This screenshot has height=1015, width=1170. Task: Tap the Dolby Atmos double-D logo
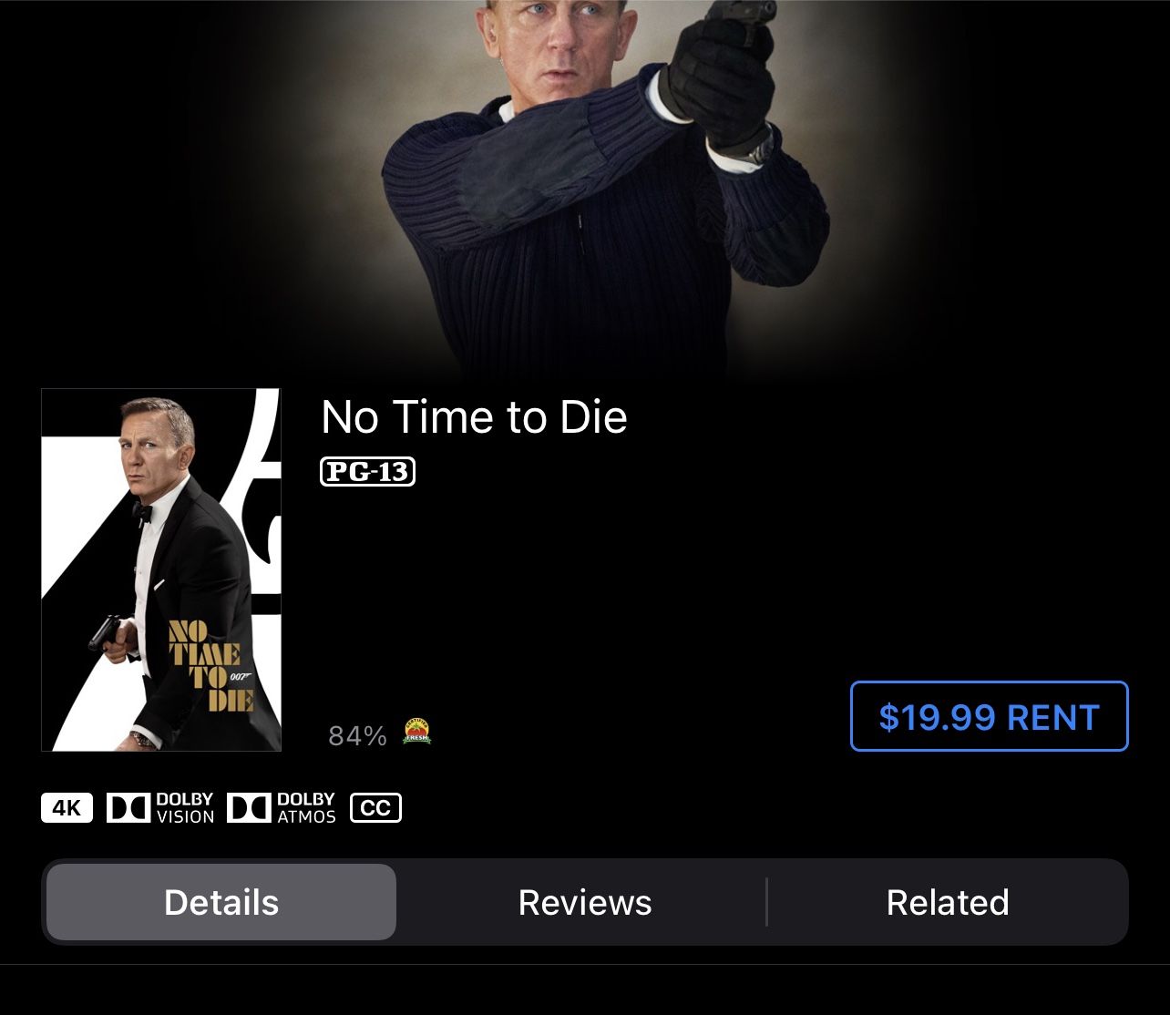249,808
